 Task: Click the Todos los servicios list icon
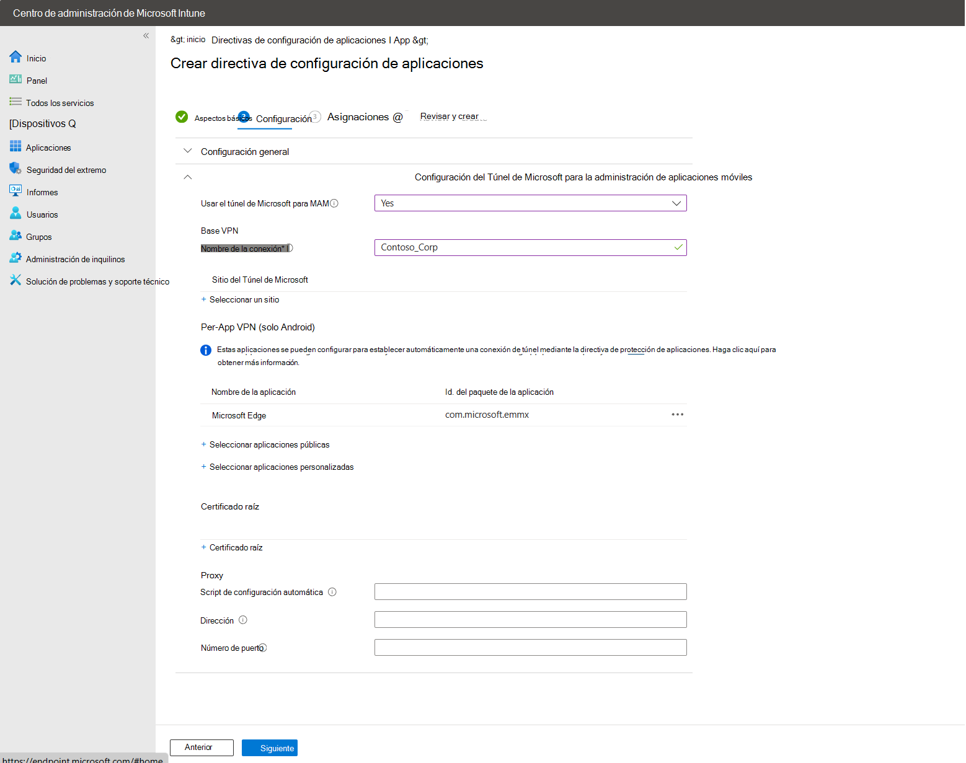point(16,102)
